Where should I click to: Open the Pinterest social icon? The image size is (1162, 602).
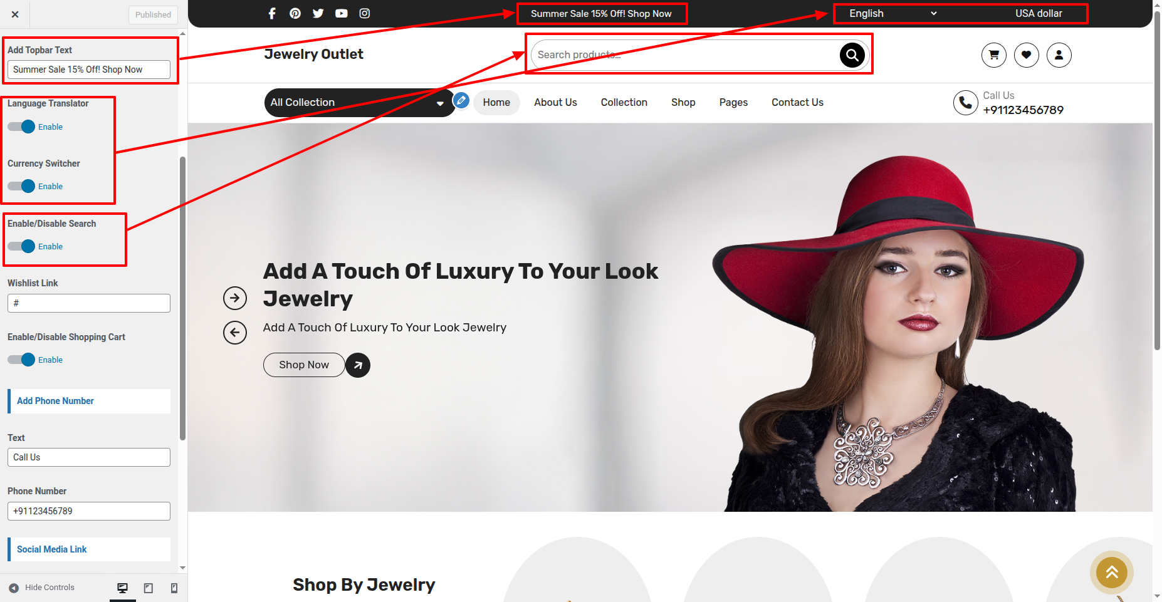click(x=295, y=14)
